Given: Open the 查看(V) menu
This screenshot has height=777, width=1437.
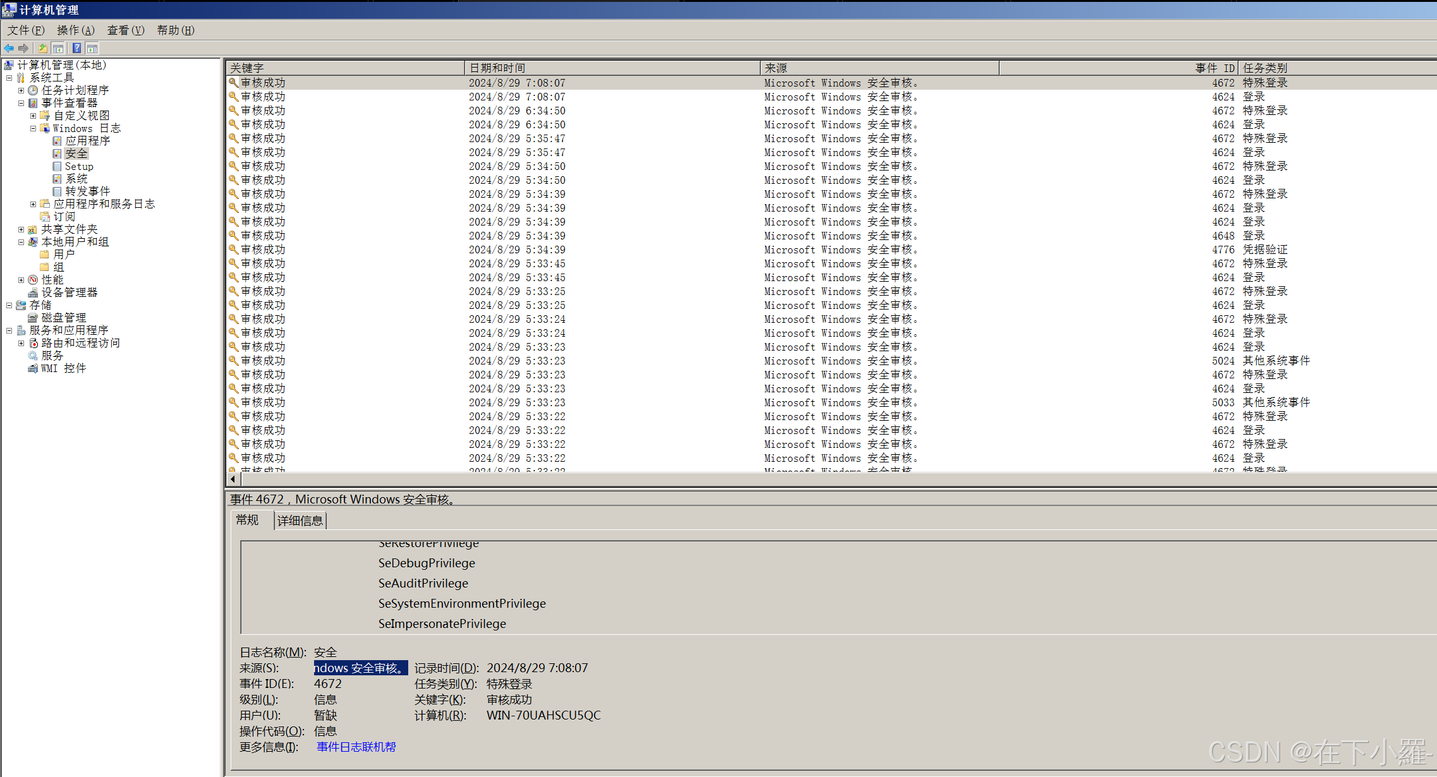Looking at the screenshot, I should coord(126,30).
